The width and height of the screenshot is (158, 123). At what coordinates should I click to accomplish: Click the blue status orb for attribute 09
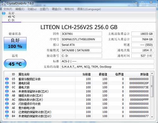click(7, 83)
